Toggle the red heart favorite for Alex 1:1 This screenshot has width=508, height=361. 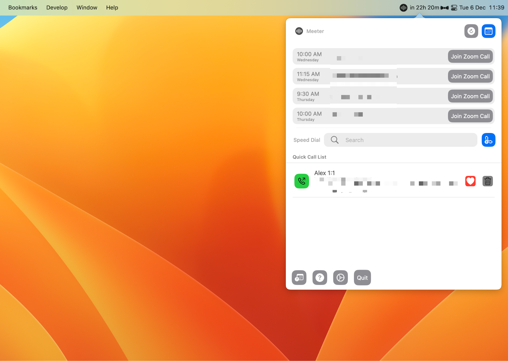tap(470, 181)
